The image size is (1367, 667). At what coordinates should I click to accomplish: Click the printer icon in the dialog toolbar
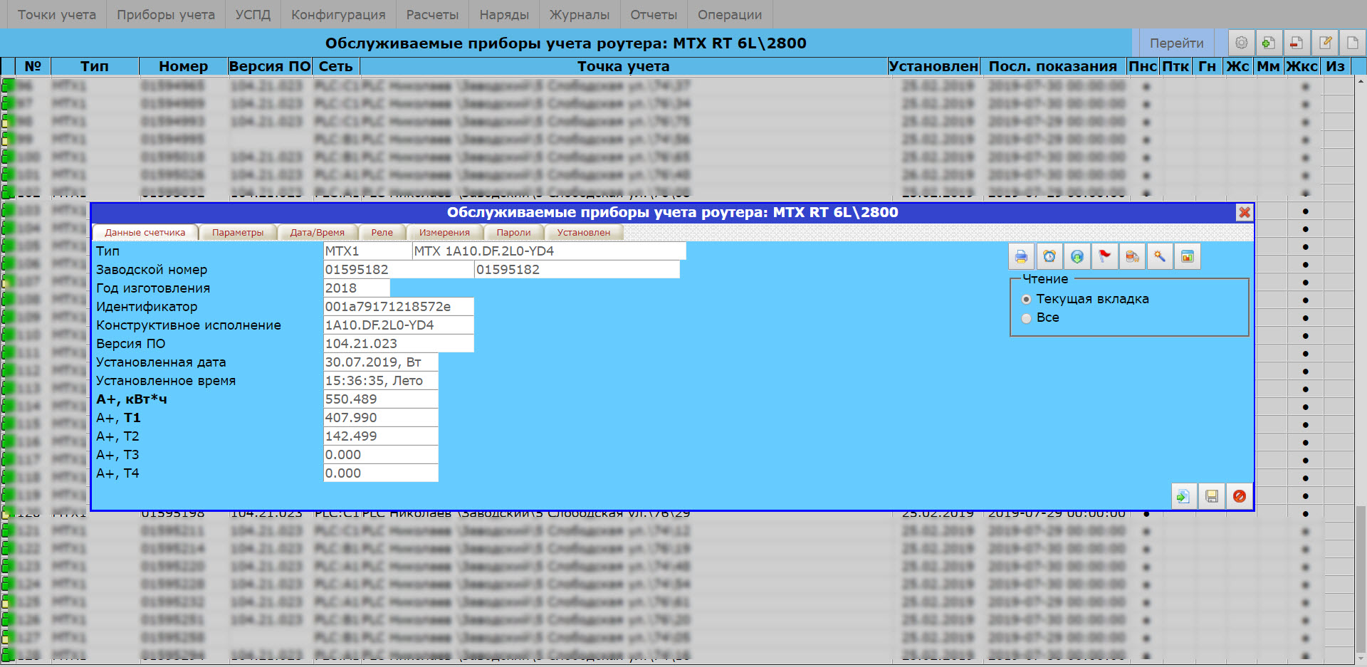1021,256
